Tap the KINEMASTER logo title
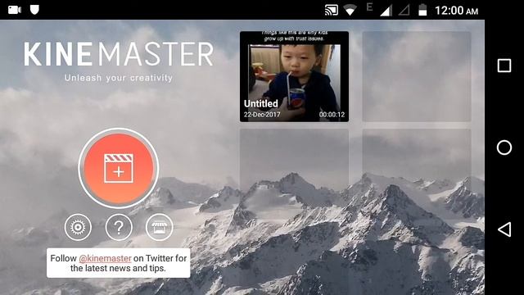 click(x=118, y=54)
